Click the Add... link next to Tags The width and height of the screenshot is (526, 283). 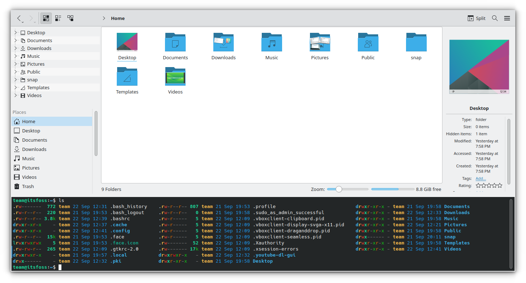pyautogui.click(x=480, y=178)
